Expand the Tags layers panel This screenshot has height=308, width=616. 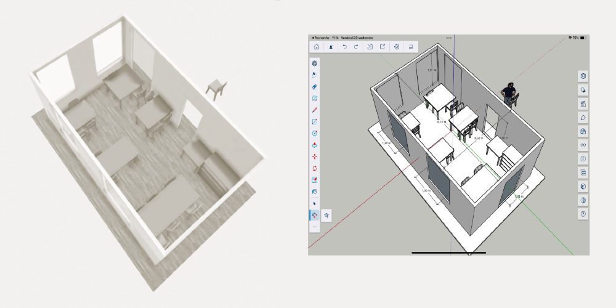tap(583, 172)
